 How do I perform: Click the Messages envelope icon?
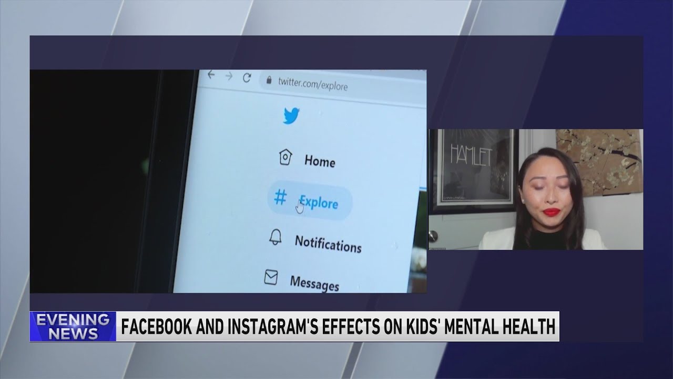[271, 277]
